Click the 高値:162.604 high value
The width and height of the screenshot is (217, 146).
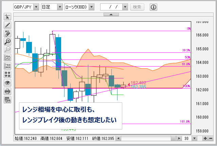click(x=51, y=139)
